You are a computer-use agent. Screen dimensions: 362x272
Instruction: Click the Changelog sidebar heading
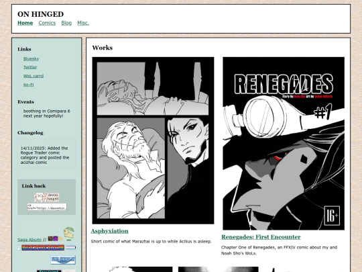[x=30, y=133]
